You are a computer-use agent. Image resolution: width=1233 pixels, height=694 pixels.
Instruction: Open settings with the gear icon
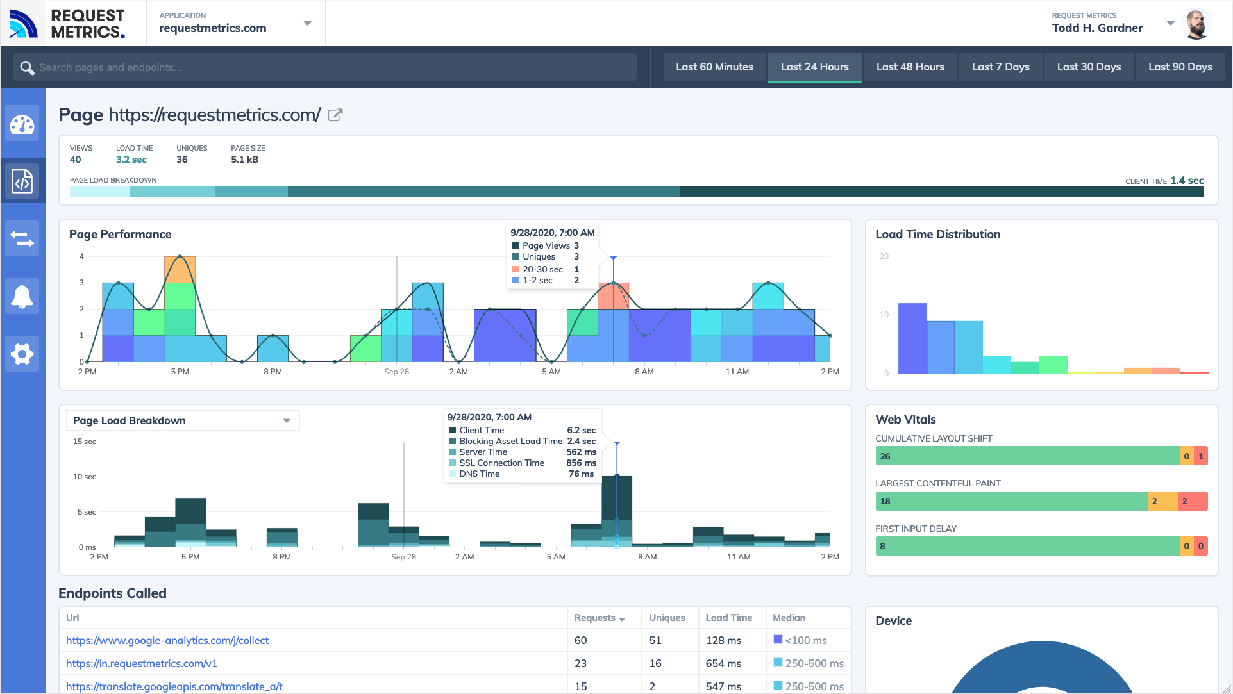[22, 354]
